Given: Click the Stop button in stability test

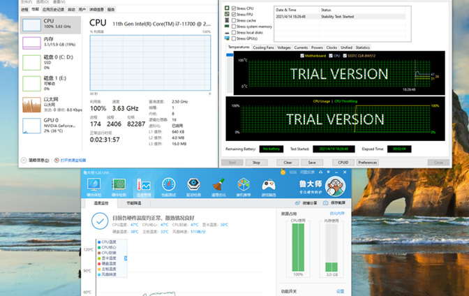Looking at the screenshot, I should pyautogui.click(x=256, y=162).
